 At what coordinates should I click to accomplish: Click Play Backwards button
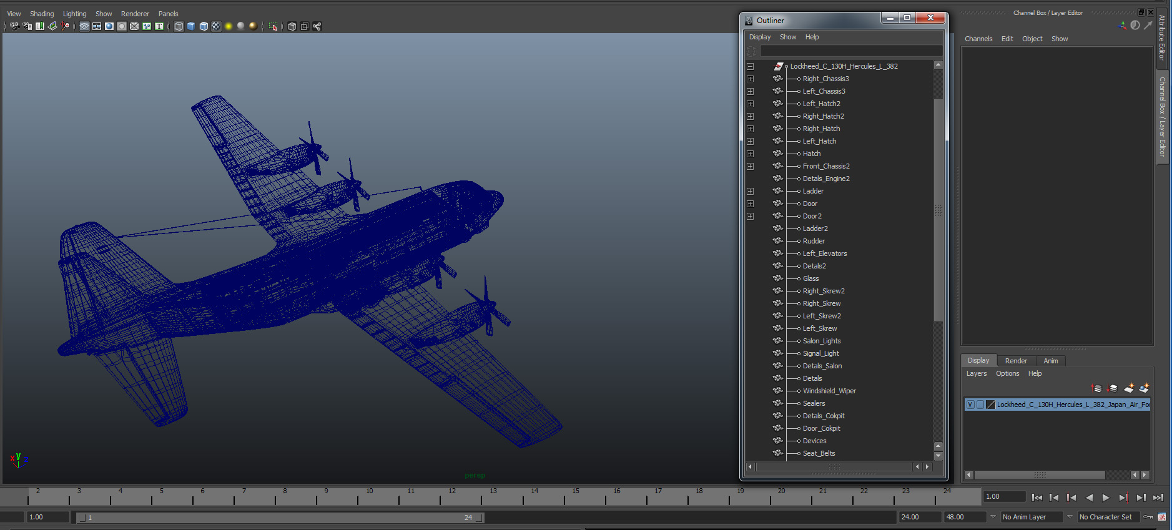click(x=1089, y=498)
